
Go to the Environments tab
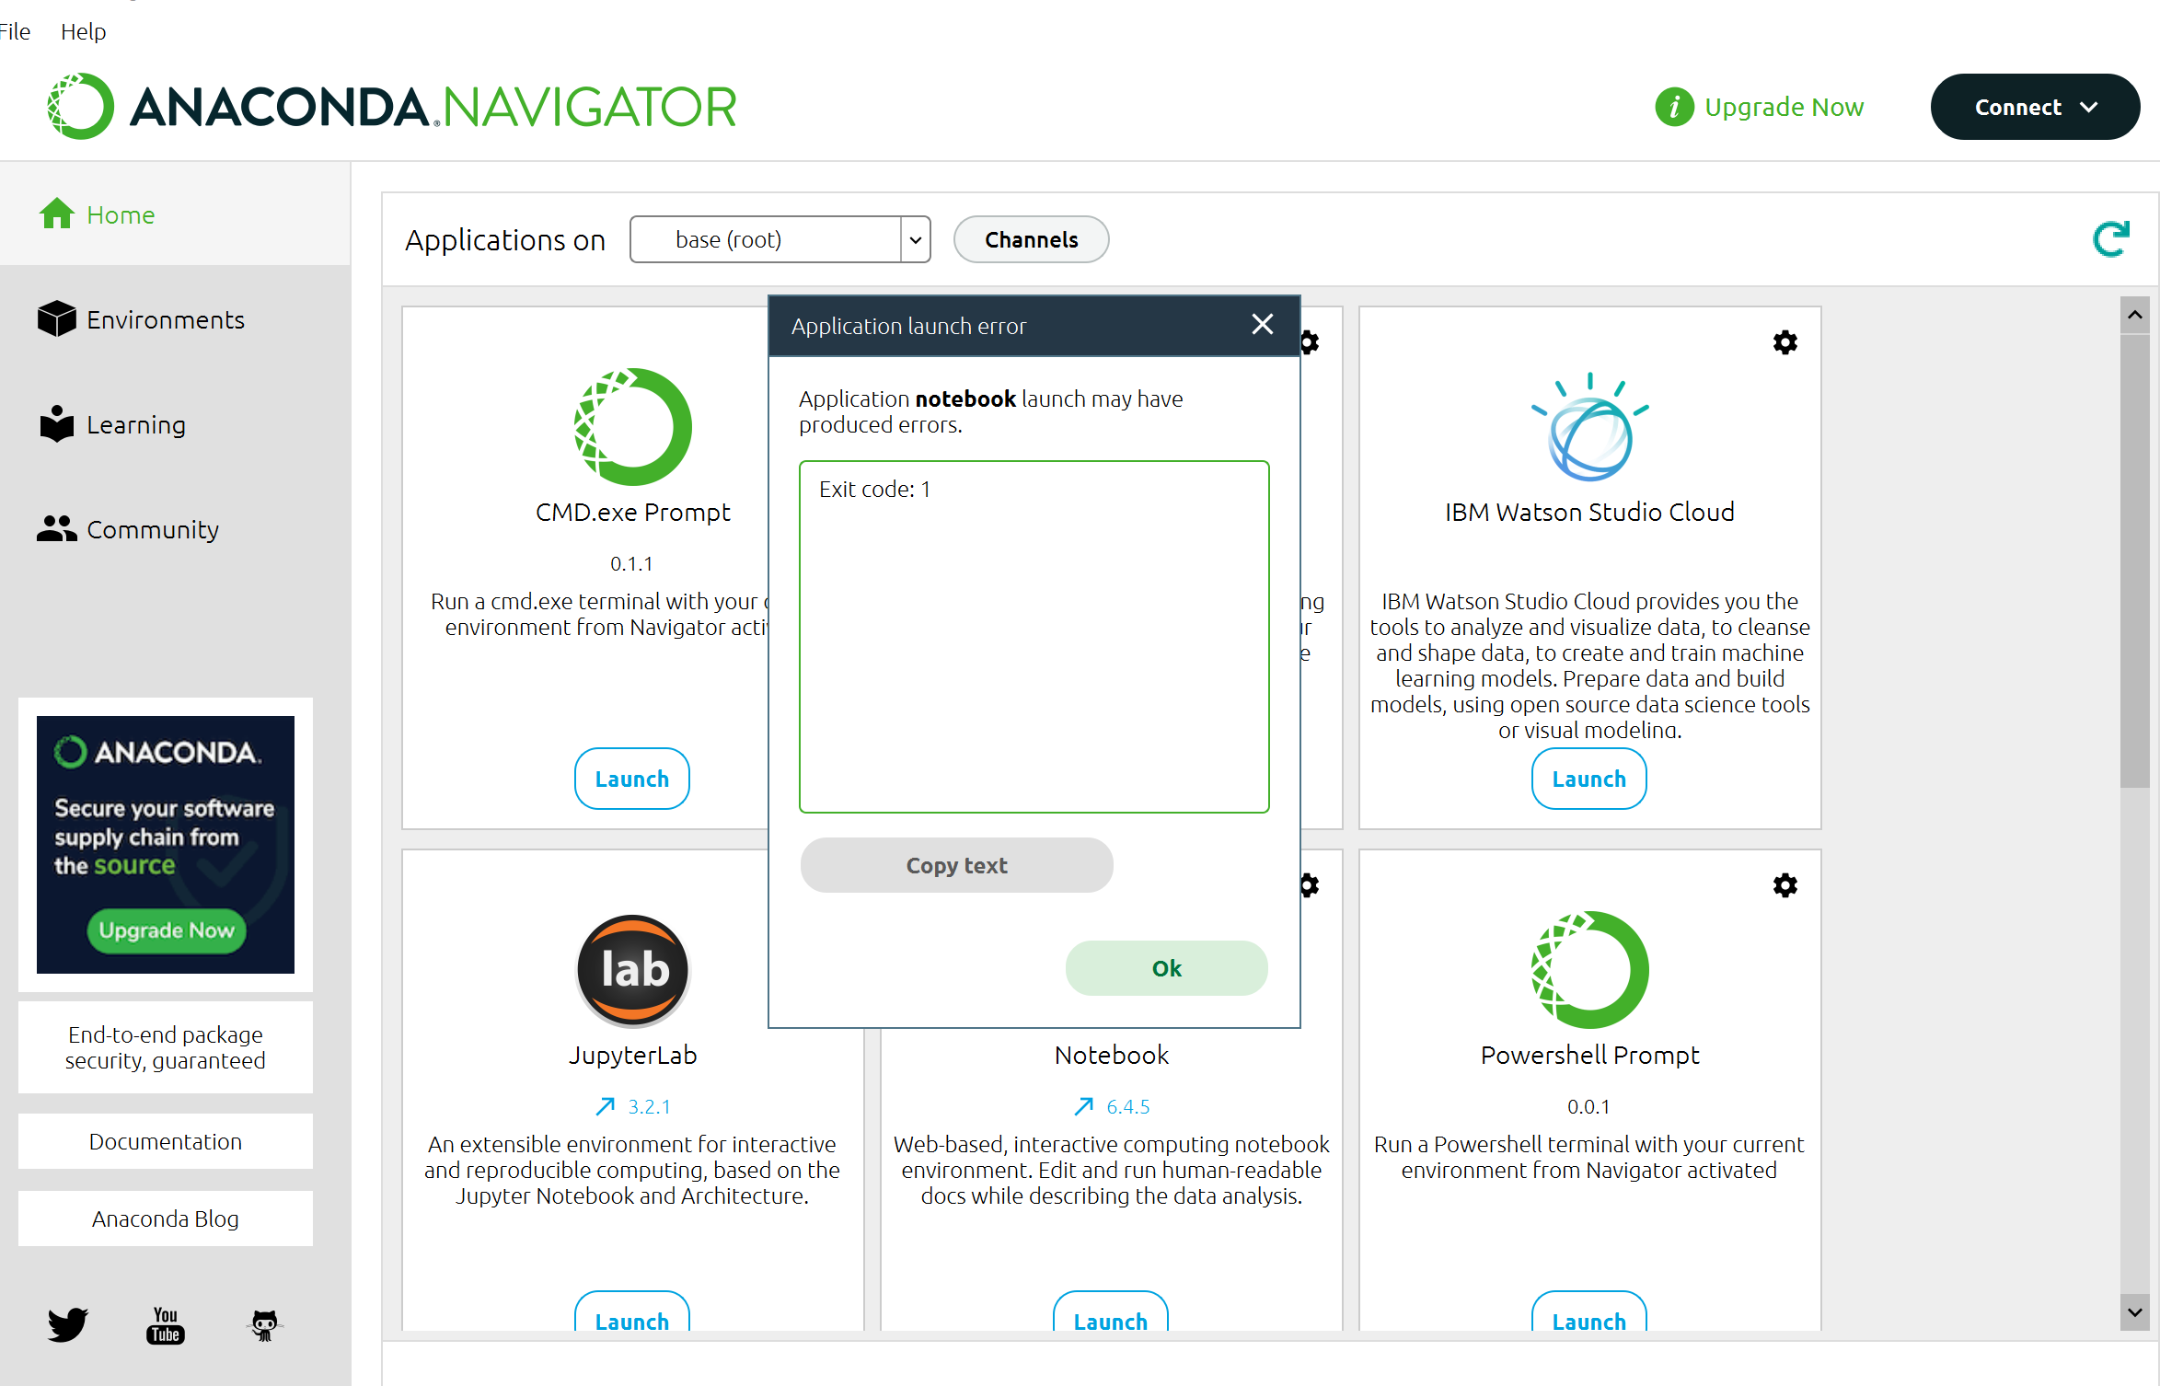pos(166,319)
